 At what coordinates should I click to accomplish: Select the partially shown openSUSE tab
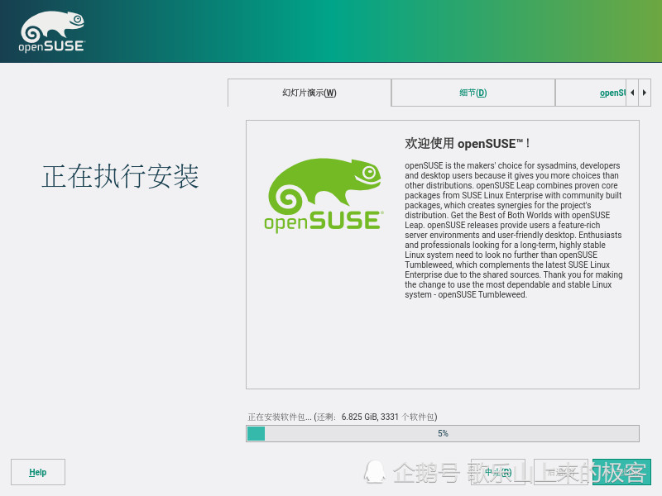(x=591, y=93)
